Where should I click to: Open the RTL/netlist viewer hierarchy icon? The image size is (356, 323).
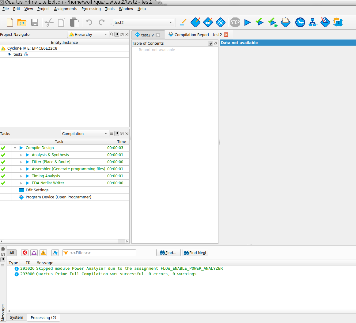point(312,22)
